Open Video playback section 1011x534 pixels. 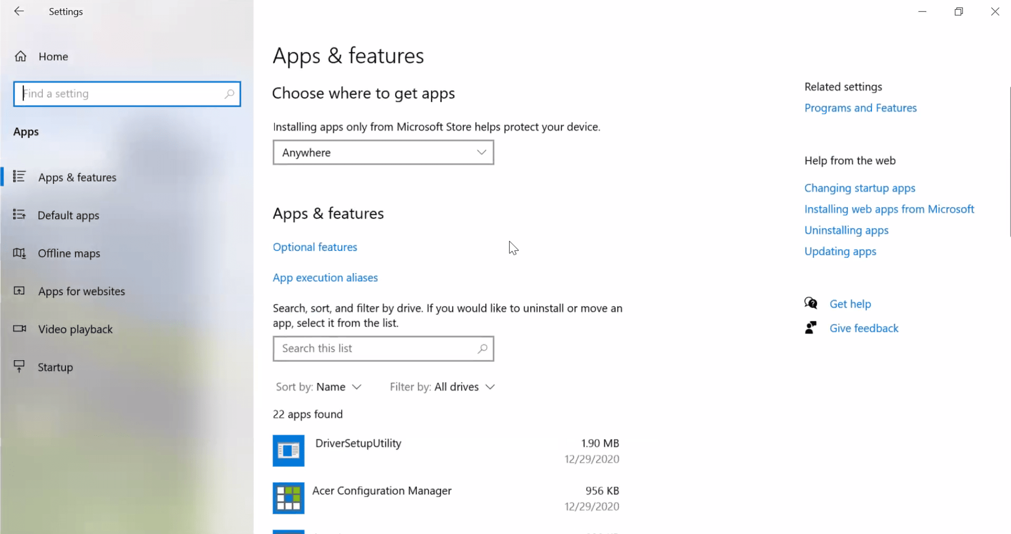point(76,329)
